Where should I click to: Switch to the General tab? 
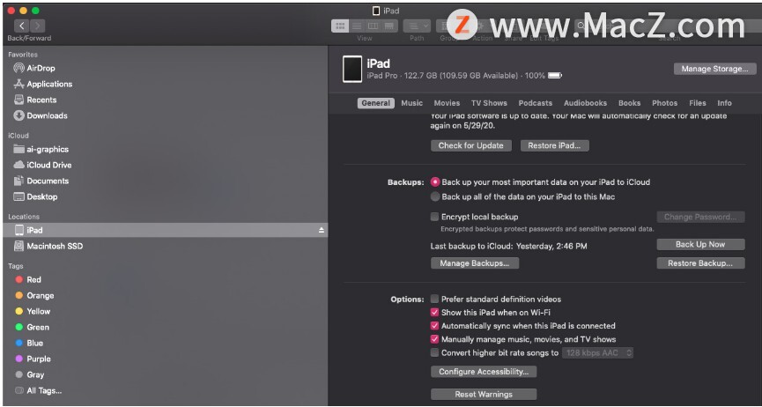pyautogui.click(x=375, y=103)
